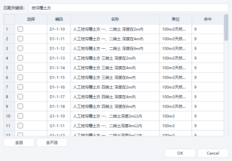Screen dimensions: 232x161
Task: Enable the checkbox for D1-1-15
Action: pos(20,77)
